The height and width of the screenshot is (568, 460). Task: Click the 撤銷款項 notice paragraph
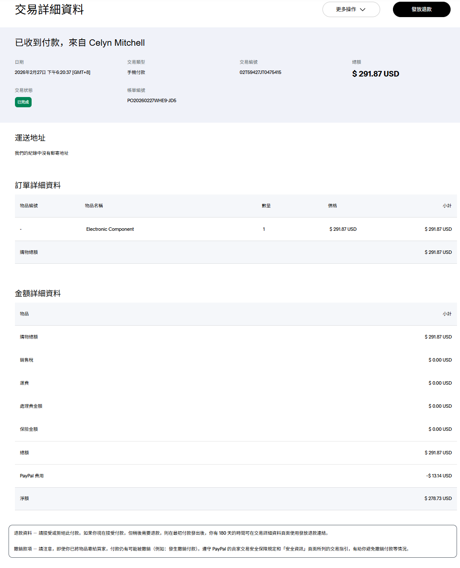[211, 549]
